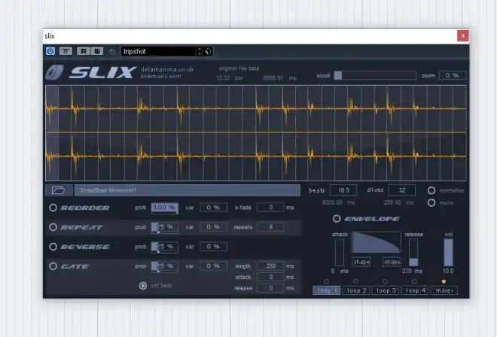The width and height of the screenshot is (497, 337).
Task: Click the vol level slider
Action: pos(448,253)
